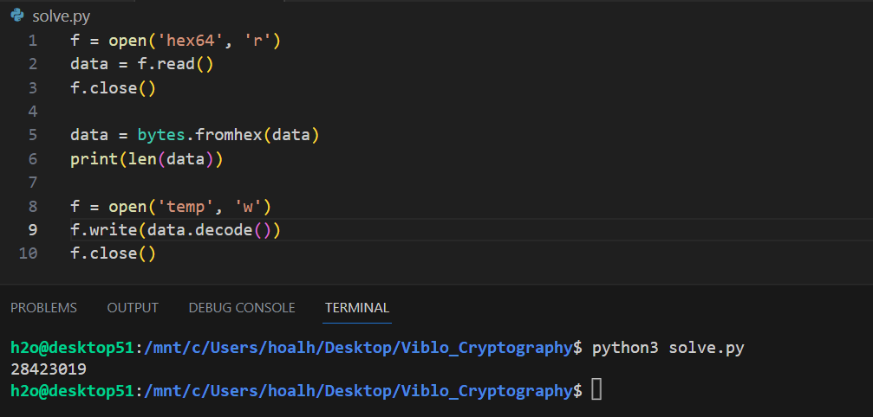Switch to the PROBLEMS panel tab

[43, 308]
